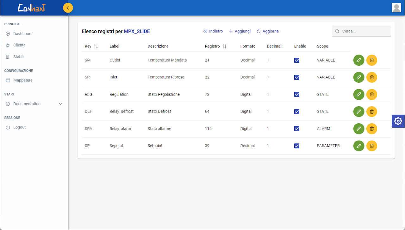Delete the SR Inlet register row
405x230 pixels.
pos(371,77)
